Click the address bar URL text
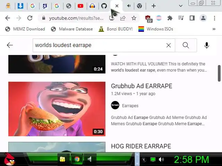Image resolution: width=222 pixels, height=166 pixels. click(76, 18)
